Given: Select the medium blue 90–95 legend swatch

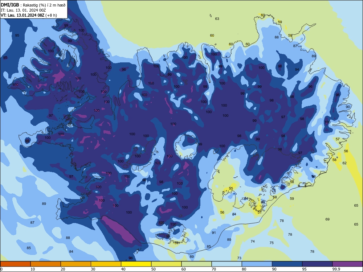Looking at the screenshot, I should click(287, 264).
